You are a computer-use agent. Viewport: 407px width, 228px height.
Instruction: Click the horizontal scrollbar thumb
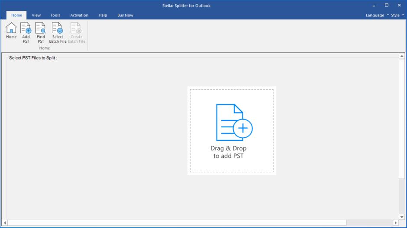point(177,223)
